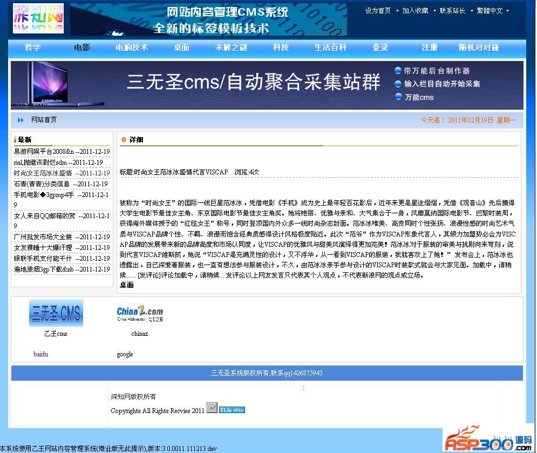Click the date text 2011年12月19日 星期一
Image resolution: width=537 pixels, height=453 pixels.
coord(482,120)
